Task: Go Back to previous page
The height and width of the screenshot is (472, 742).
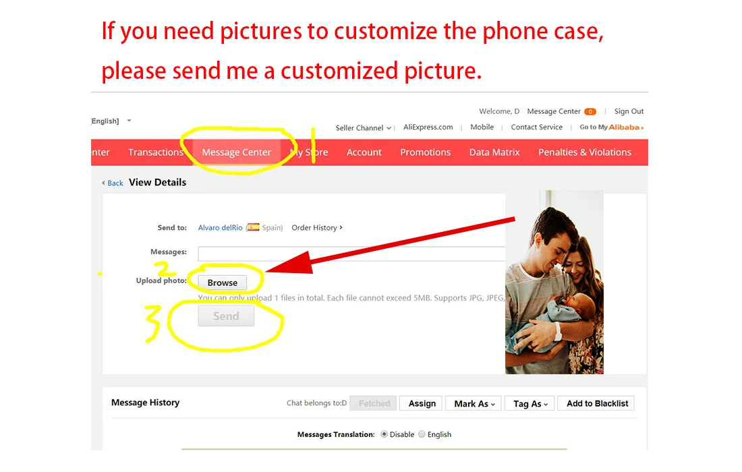Action: 113,183
